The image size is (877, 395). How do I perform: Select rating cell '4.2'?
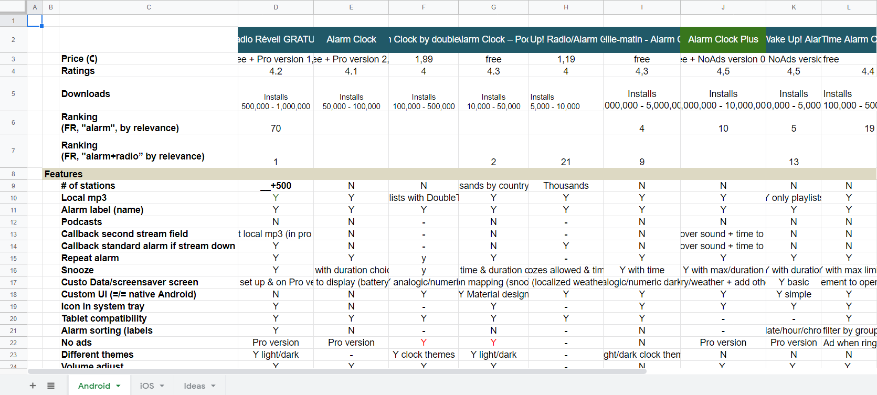pos(276,71)
